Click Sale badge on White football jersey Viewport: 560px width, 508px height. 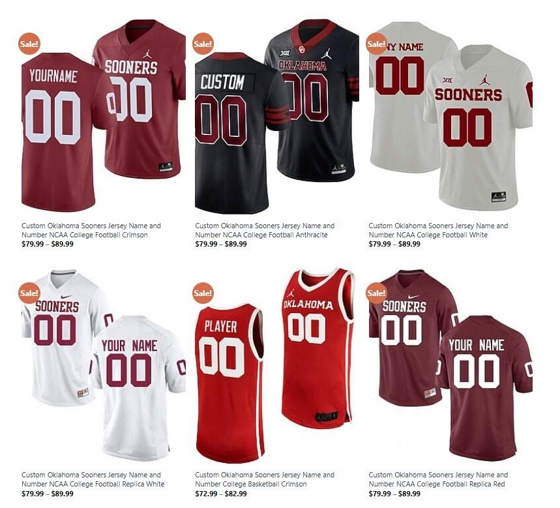376,44
